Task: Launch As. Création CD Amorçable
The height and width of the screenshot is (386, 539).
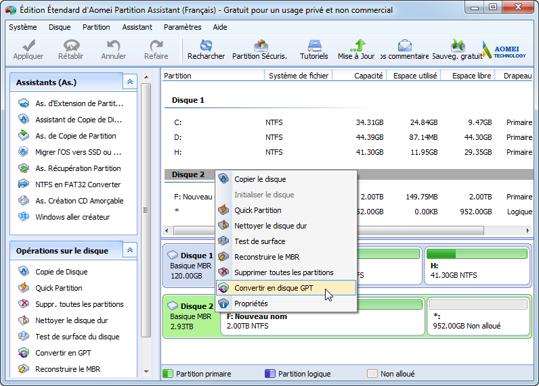Action: point(71,201)
